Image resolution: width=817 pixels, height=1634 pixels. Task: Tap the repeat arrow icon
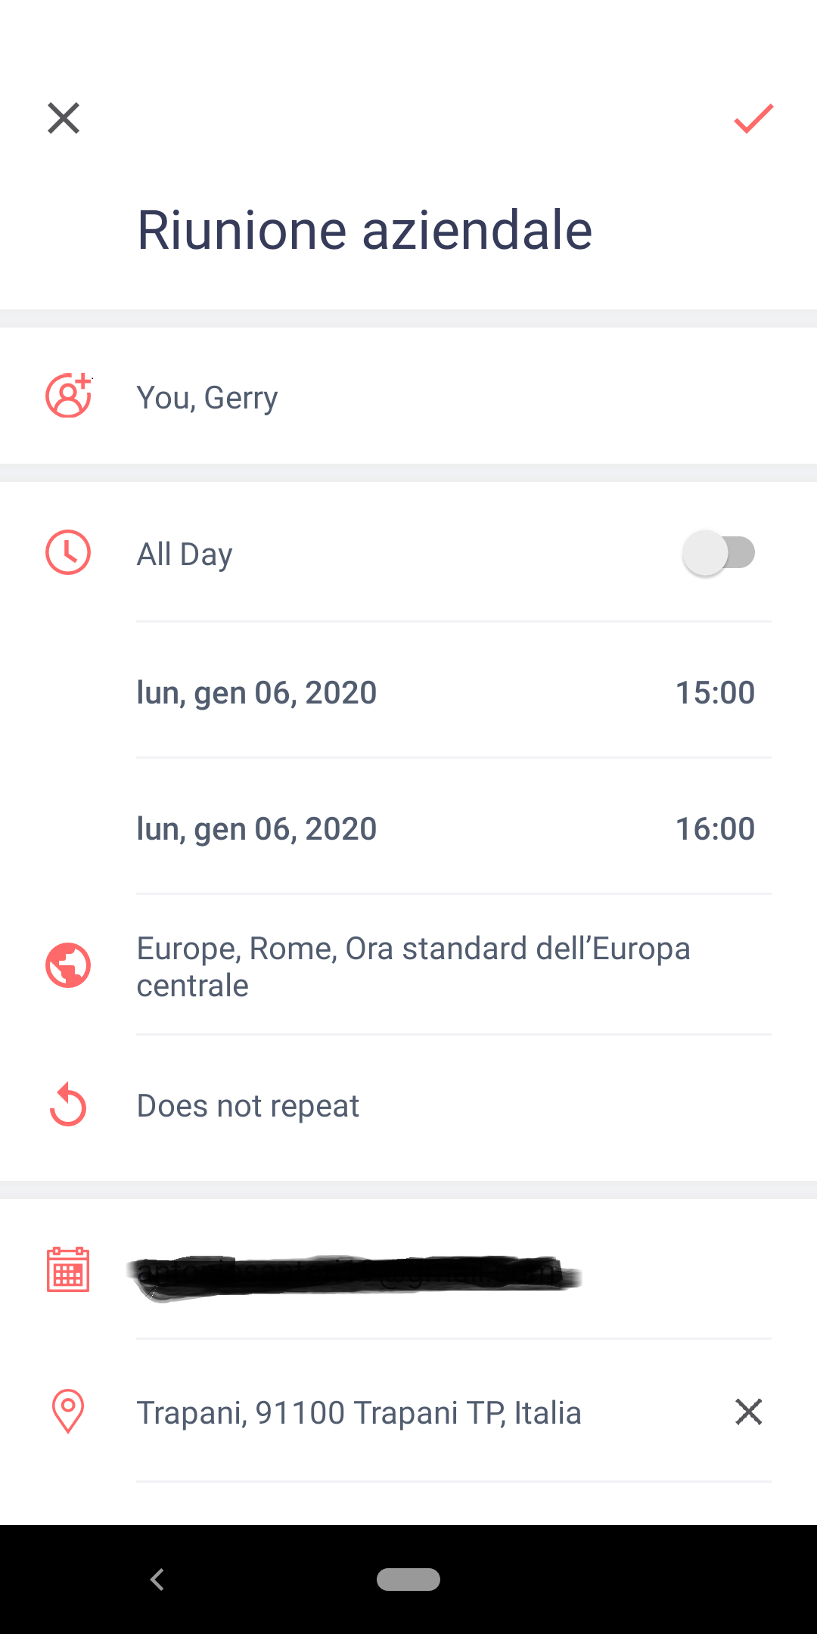(x=68, y=1105)
